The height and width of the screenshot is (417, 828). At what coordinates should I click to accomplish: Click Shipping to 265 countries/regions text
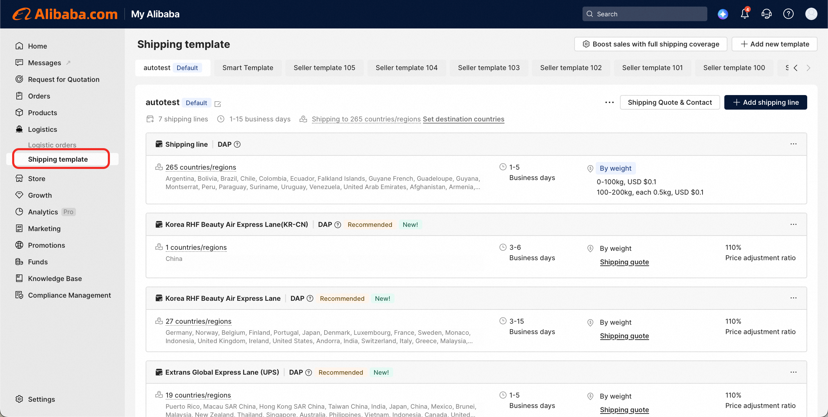(x=366, y=119)
